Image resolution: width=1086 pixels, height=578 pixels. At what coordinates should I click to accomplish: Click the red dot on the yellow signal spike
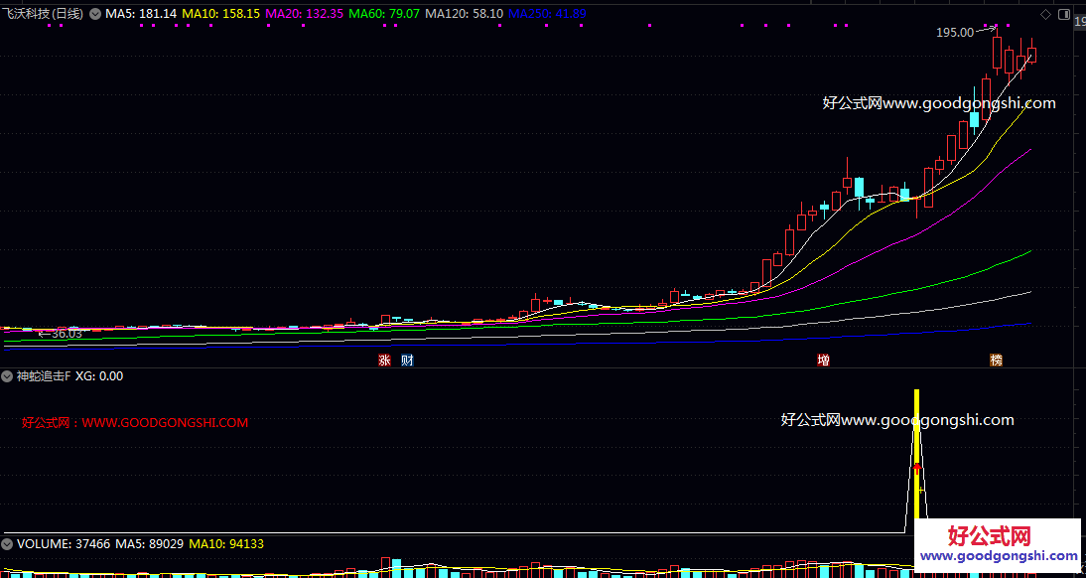(x=917, y=465)
